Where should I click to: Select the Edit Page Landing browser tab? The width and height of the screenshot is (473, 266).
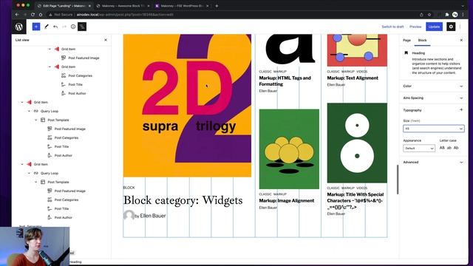tap(64, 6)
